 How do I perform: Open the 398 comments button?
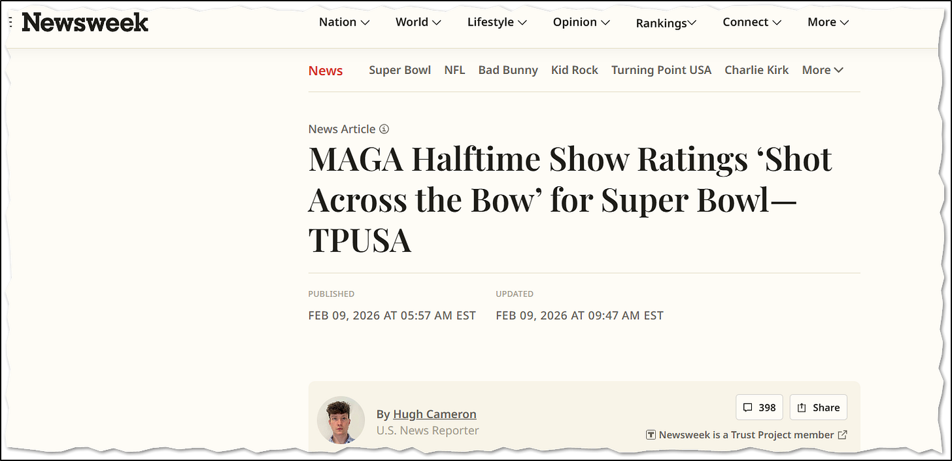tap(759, 407)
